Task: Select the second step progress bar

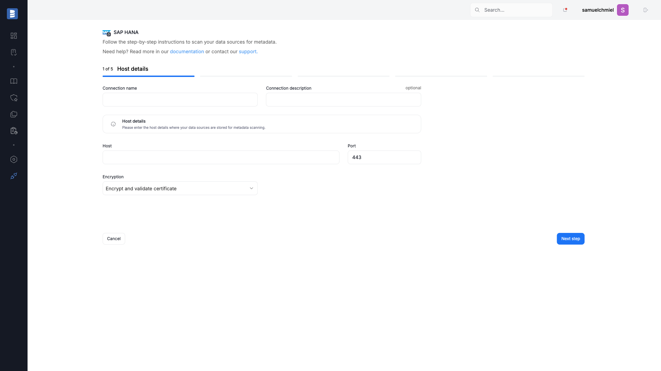Action: coord(246,76)
